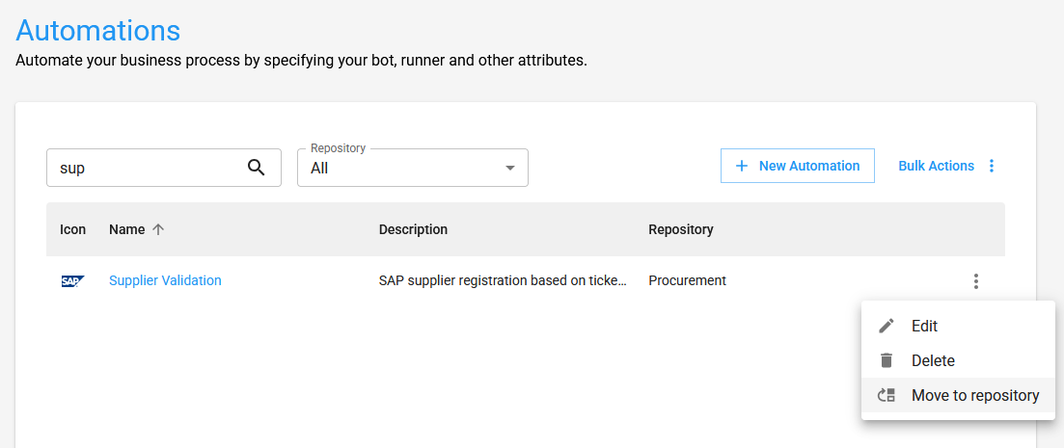The height and width of the screenshot is (448, 1064).
Task: Click the Move to repository icon
Action: (887, 396)
